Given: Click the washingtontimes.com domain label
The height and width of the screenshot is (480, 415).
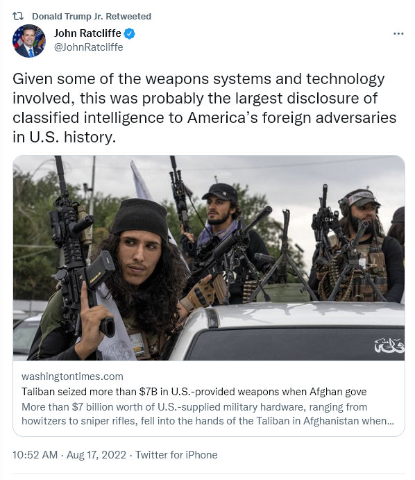Looking at the screenshot, I should 72,376.
